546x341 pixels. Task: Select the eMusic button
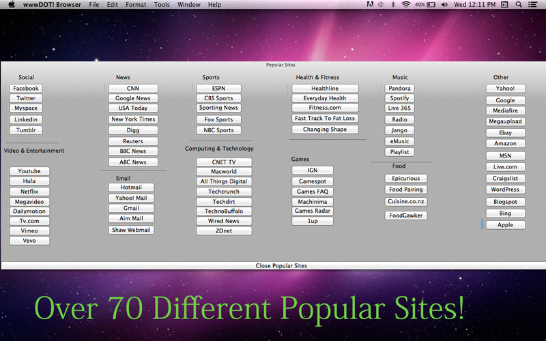click(399, 141)
